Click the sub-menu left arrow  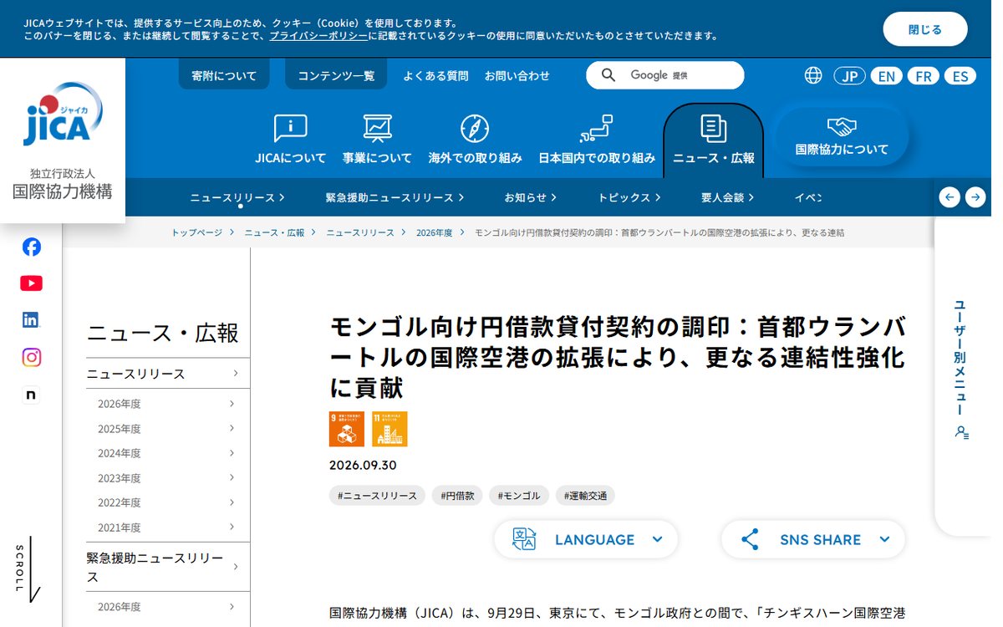(950, 197)
